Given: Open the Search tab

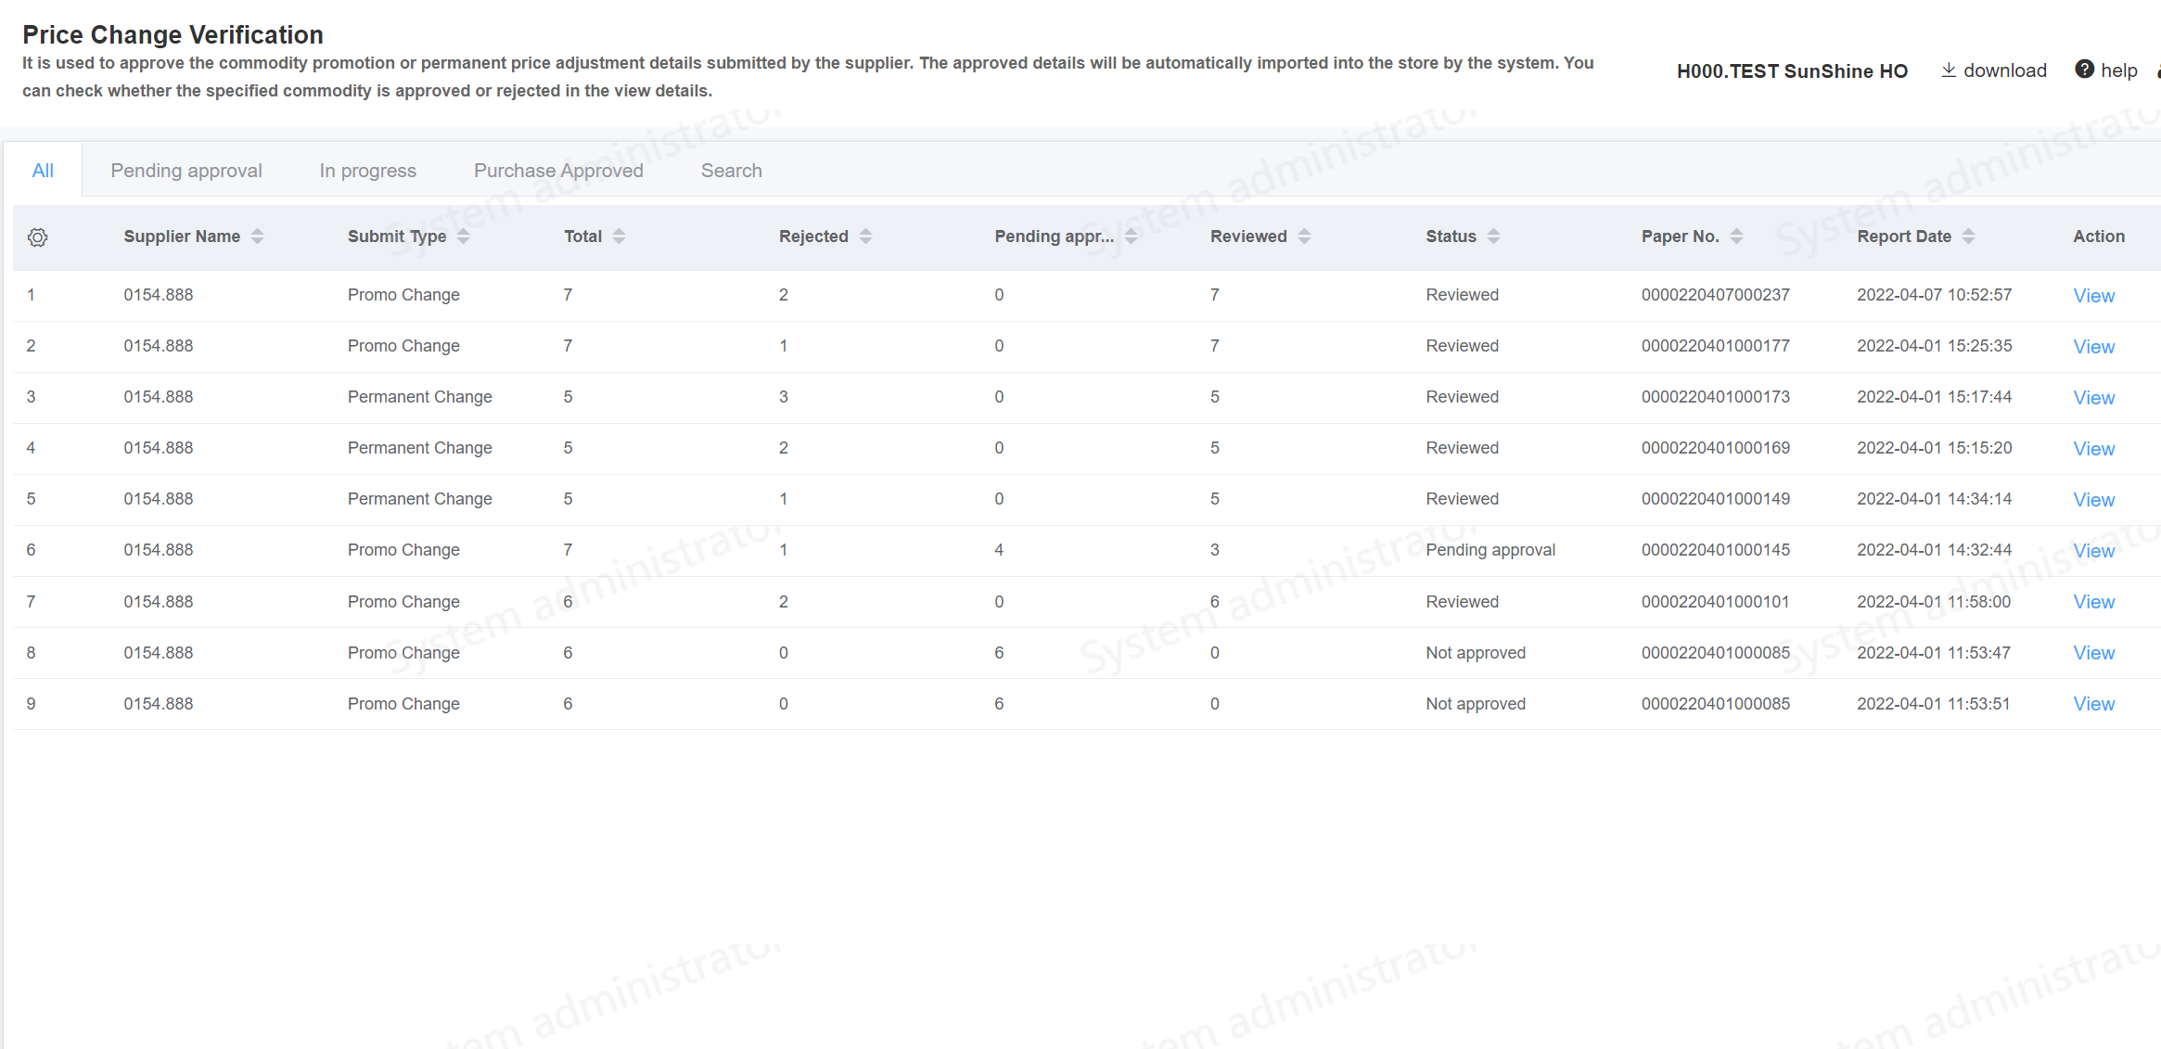Looking at the screenshot, I should [731, 171].
